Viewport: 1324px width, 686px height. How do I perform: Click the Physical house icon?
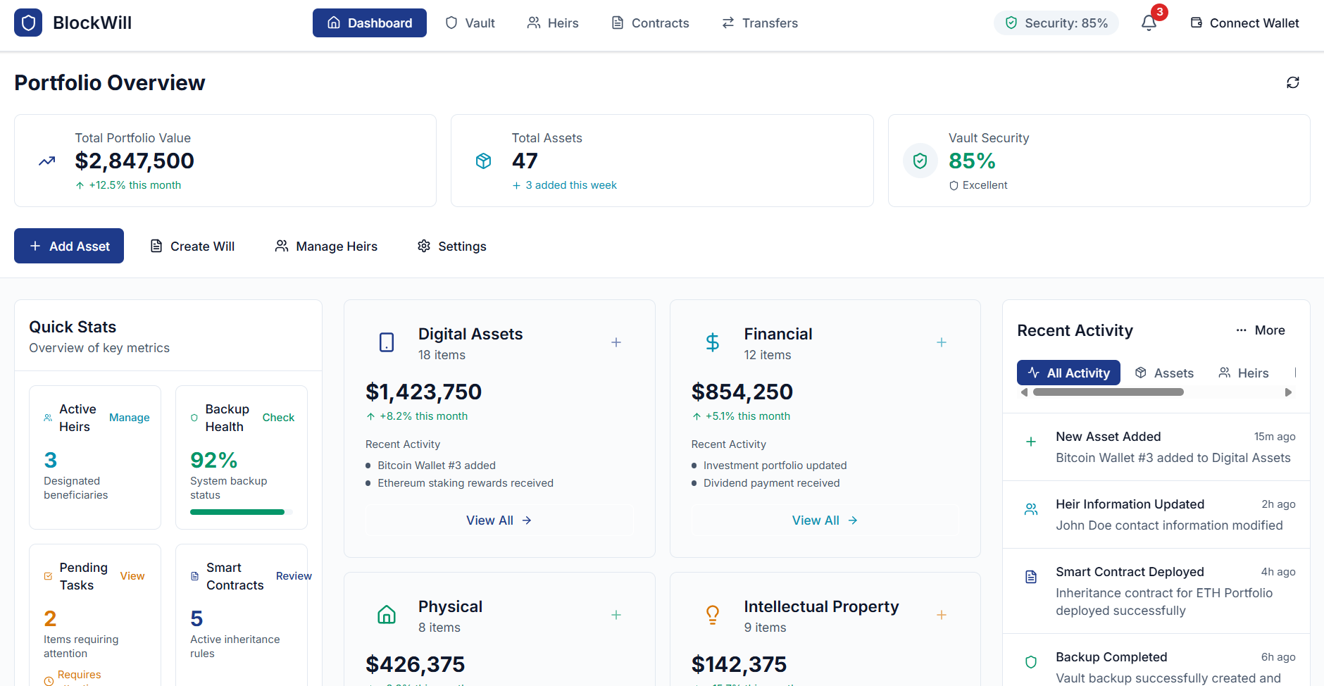[x=387, y=615]
